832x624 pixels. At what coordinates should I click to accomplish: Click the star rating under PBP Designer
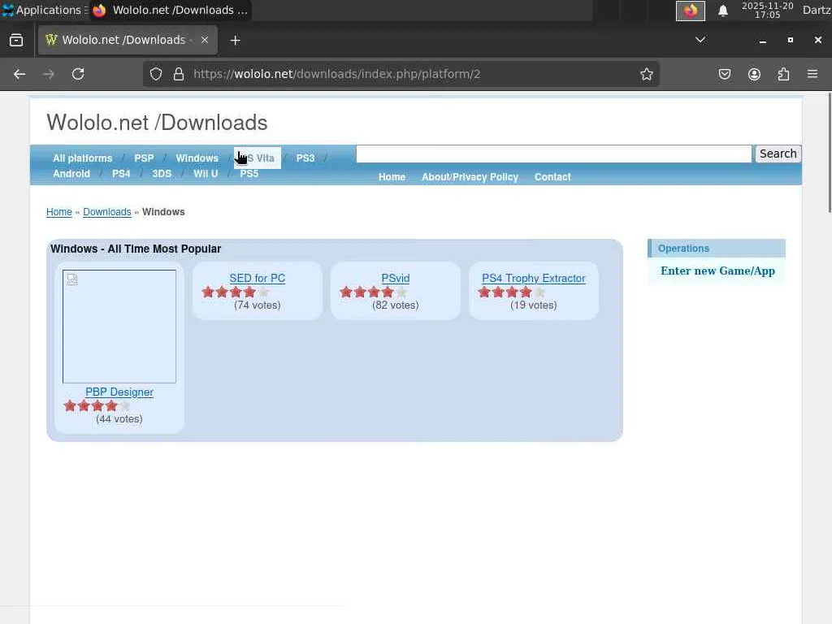[x=97, y=406]
